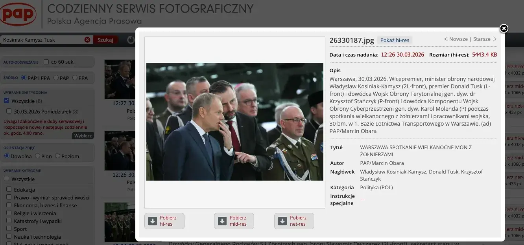Go to older photo via Starsze arrow
524x245 pixels.
(494, 39)
